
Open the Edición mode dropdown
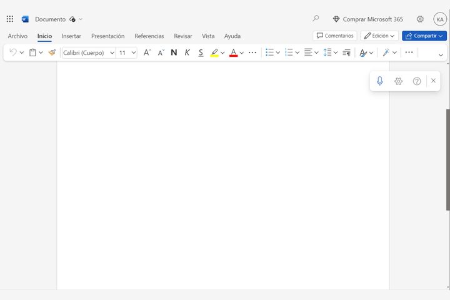click(x=379, y=36)
